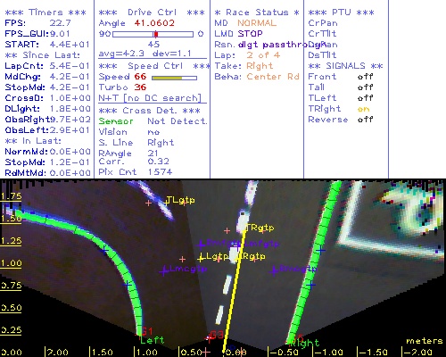Click the G1 red label at left lane
The width and height of the screenshot is (446, 357).
coord(146,331)
